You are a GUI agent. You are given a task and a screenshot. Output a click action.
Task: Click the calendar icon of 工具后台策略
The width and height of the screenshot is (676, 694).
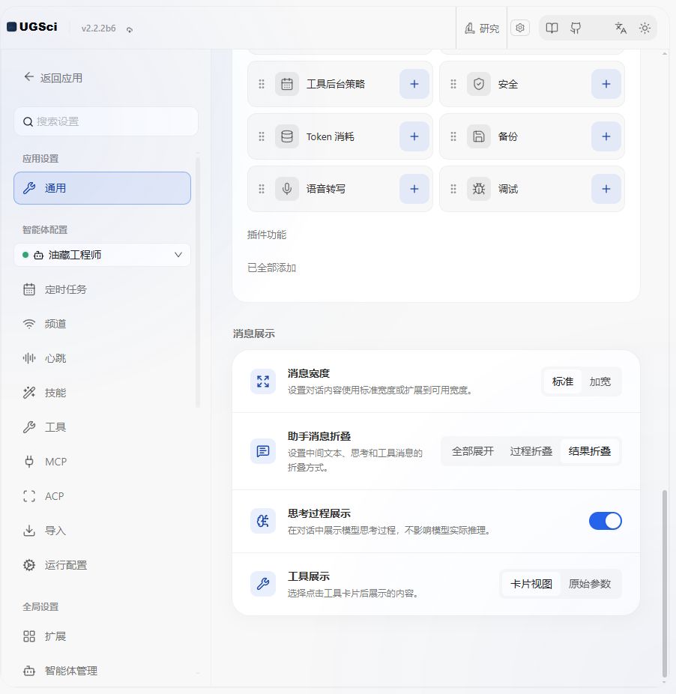[287, 84]
